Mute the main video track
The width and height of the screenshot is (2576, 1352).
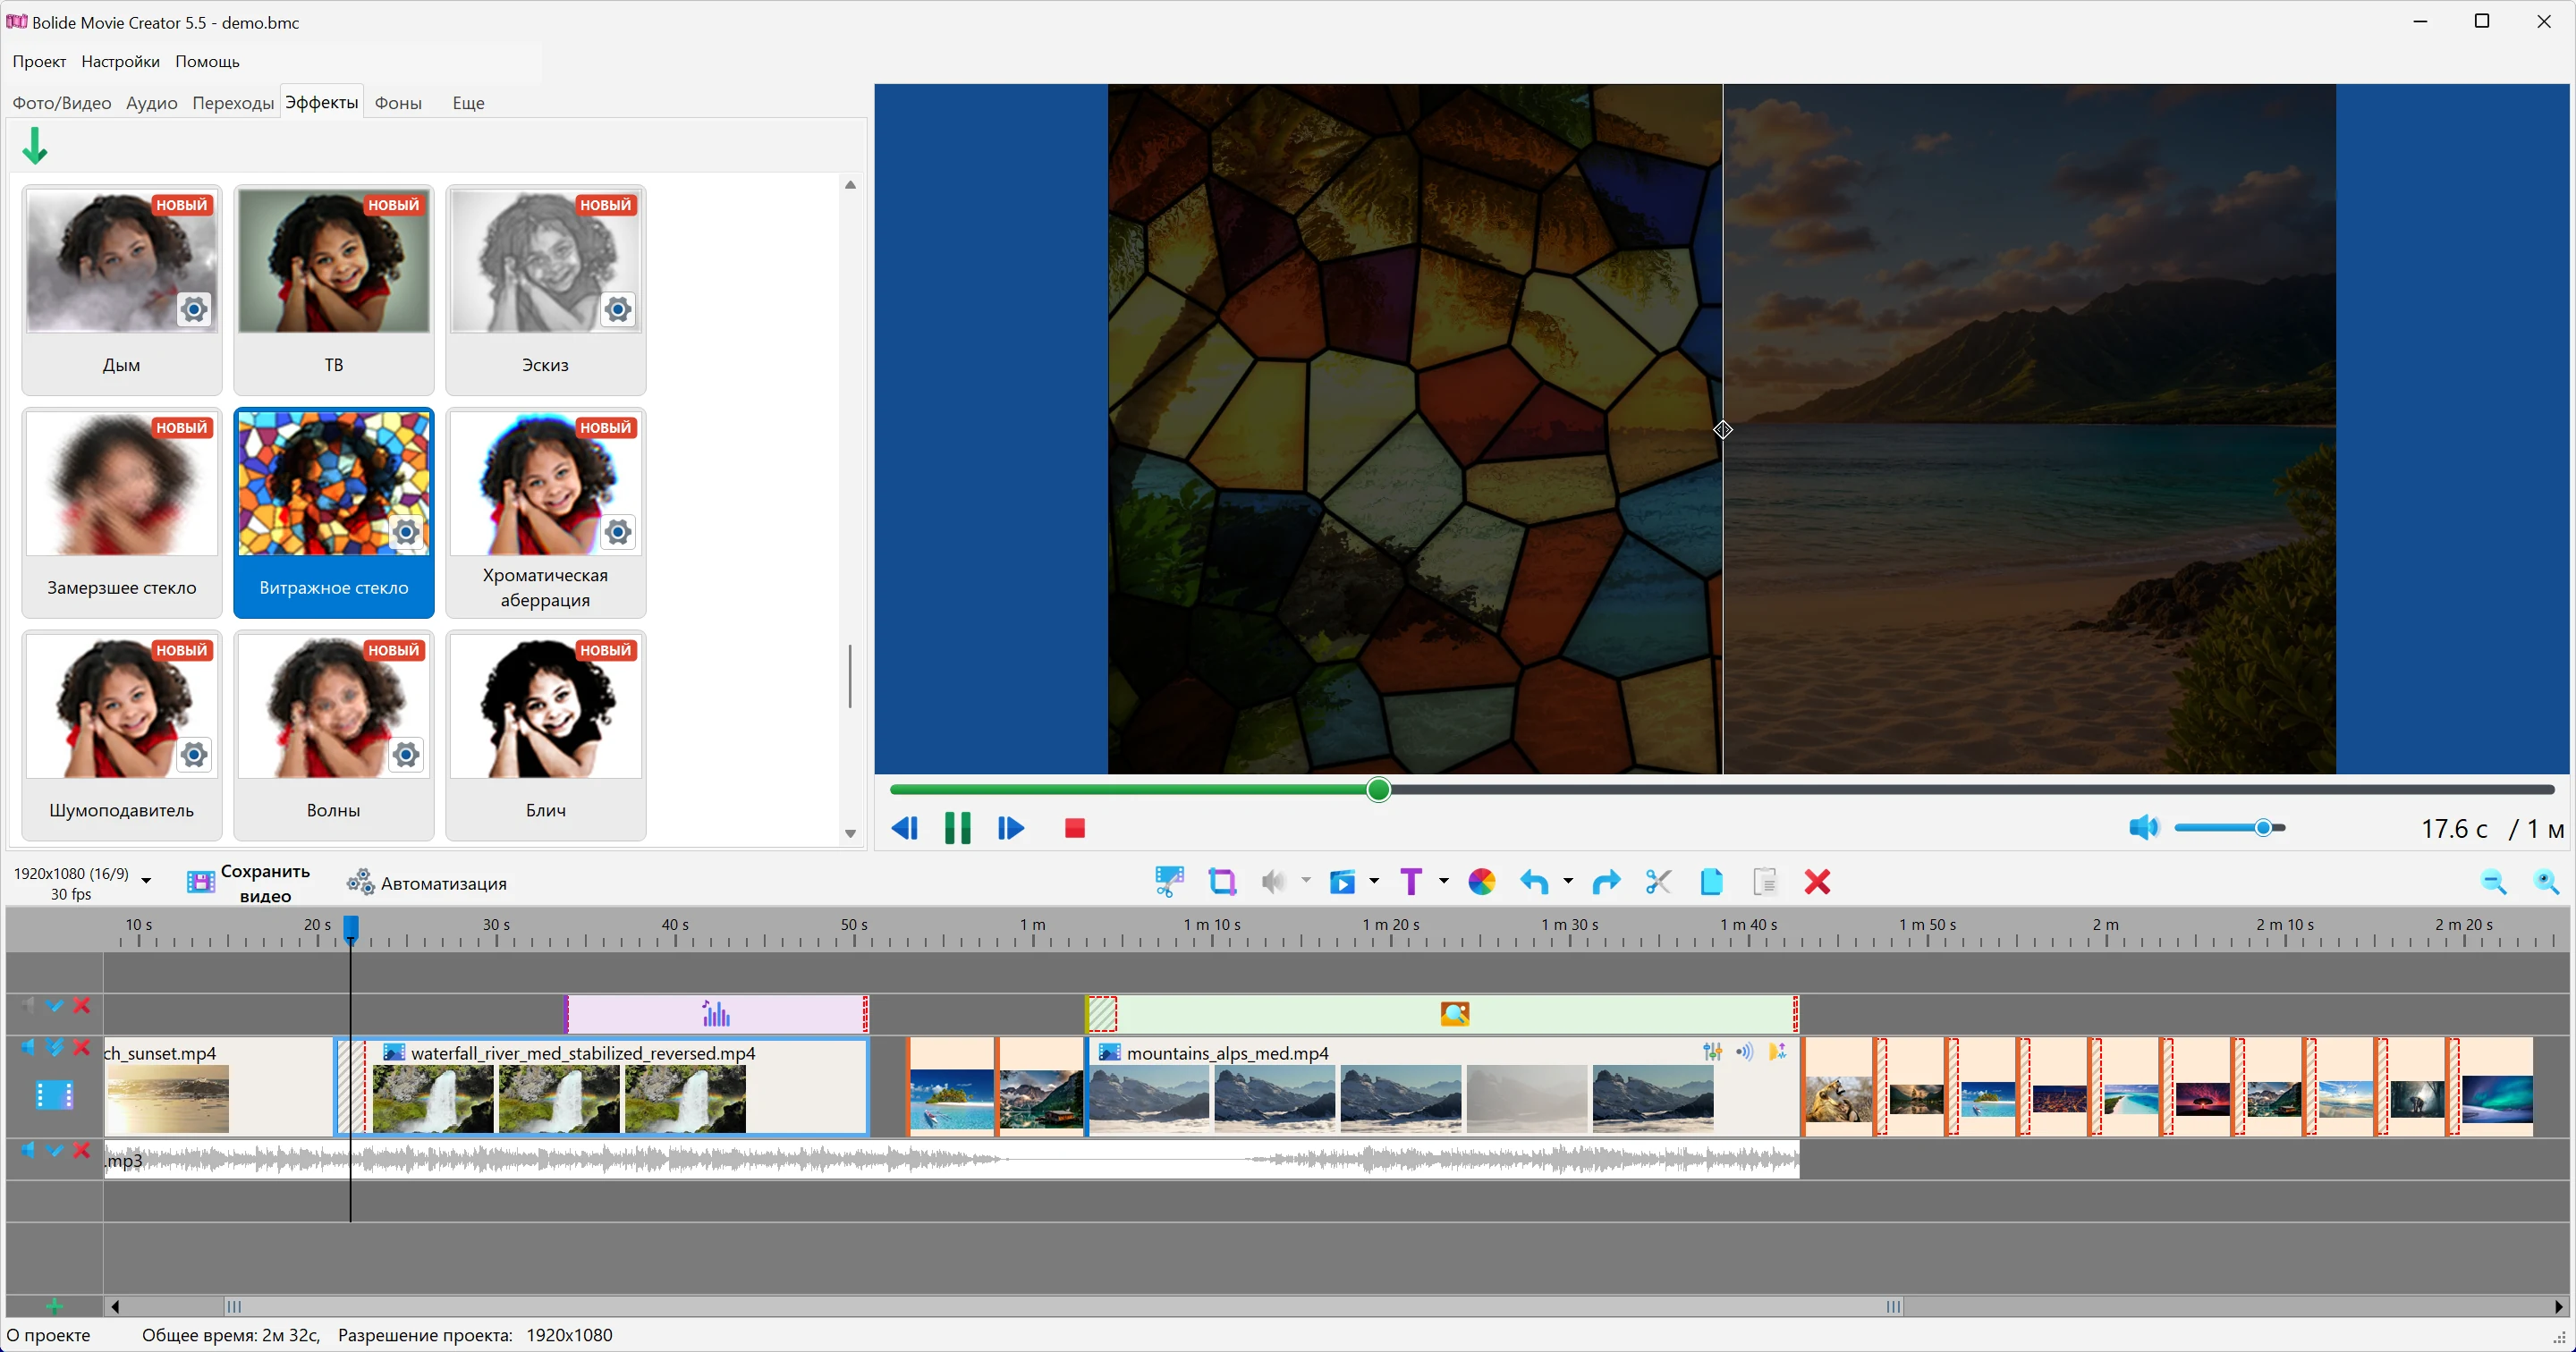tap(28, 1047)
